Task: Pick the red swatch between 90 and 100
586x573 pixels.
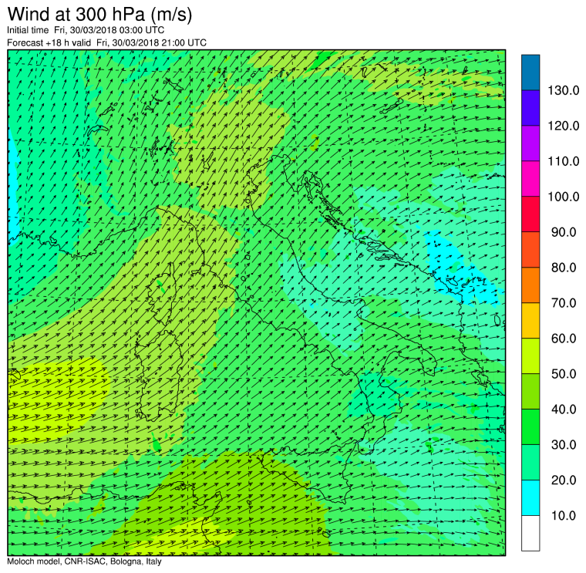Action: pos(530,214)
